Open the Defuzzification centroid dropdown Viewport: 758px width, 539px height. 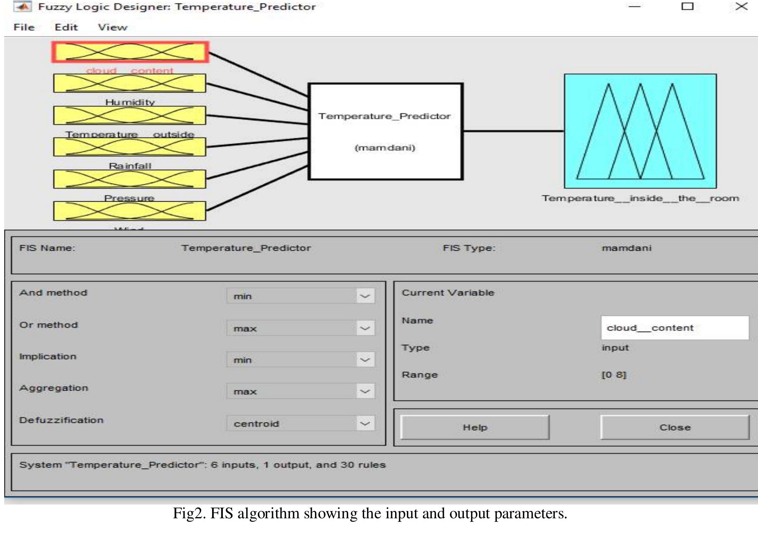[301, 423]
